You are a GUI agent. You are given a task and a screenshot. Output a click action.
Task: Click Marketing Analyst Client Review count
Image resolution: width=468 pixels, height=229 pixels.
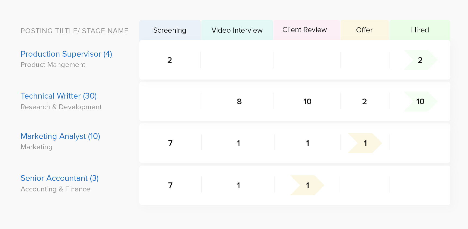click(x=307, y=143)
